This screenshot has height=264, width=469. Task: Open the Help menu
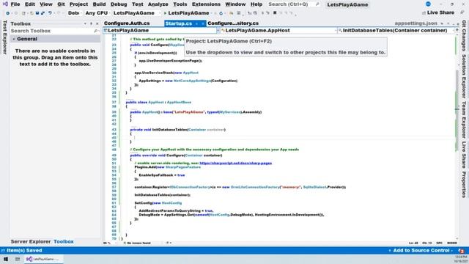tap(256, 4)
